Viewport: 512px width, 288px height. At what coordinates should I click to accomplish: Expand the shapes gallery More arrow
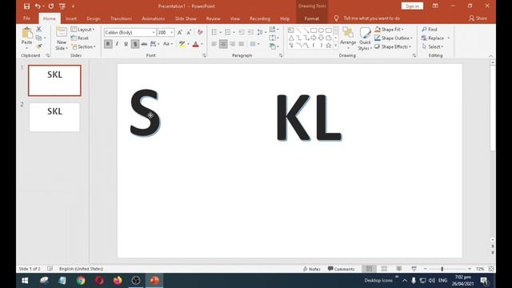coord(336,46)
